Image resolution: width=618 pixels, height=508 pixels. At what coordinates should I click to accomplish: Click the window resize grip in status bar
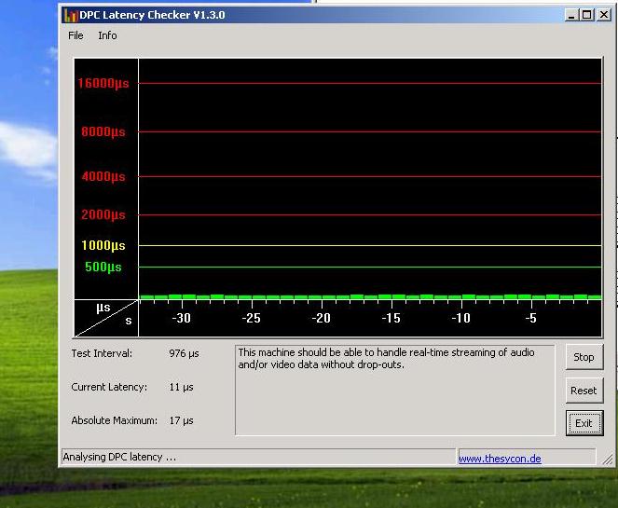pos(608,459)
